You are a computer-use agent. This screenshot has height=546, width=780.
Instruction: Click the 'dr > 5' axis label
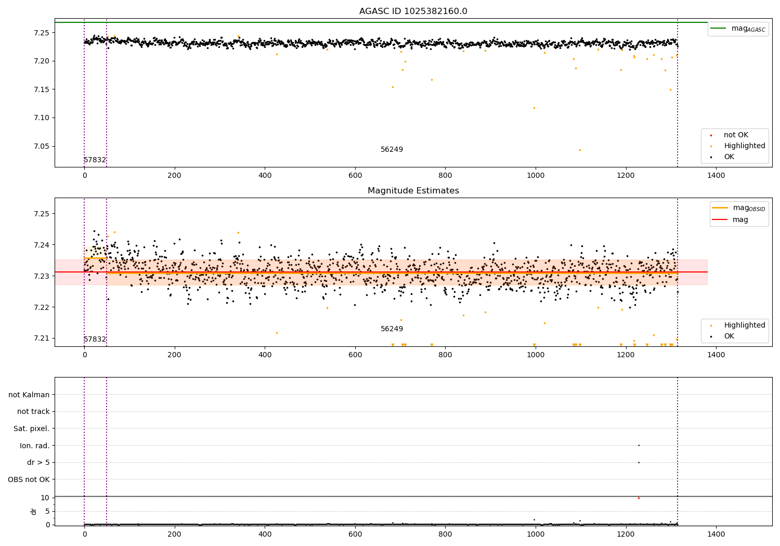click(38, 462)
